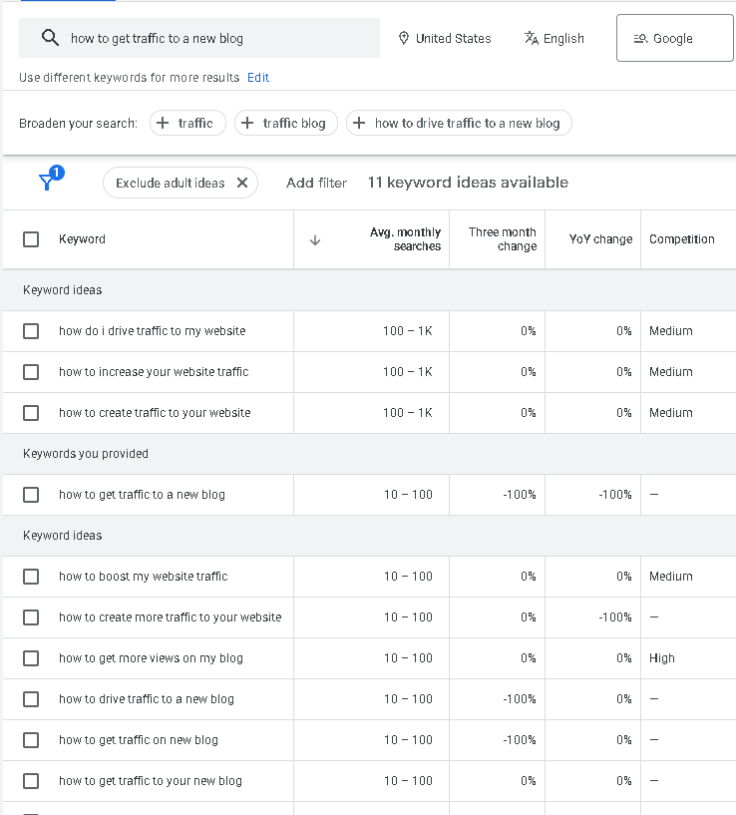Click '11 keyword ideas available' text
This screenshot has height=815, width=736.
coord(469,183)
